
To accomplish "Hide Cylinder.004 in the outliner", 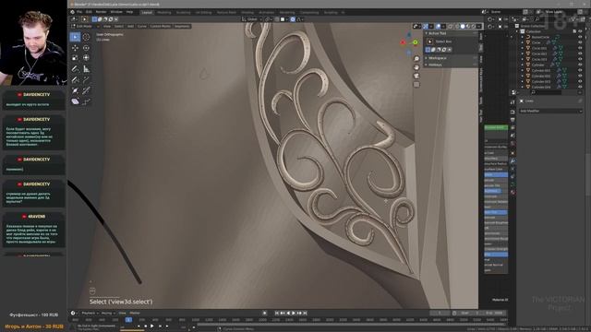I will [x=580, y=87].
